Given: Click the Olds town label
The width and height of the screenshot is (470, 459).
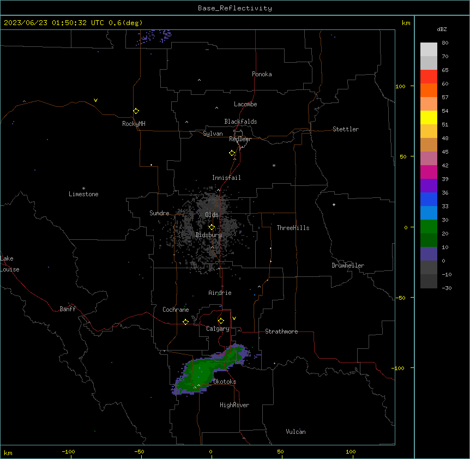Looking at the screenshot, I should (x=212, y=215).
